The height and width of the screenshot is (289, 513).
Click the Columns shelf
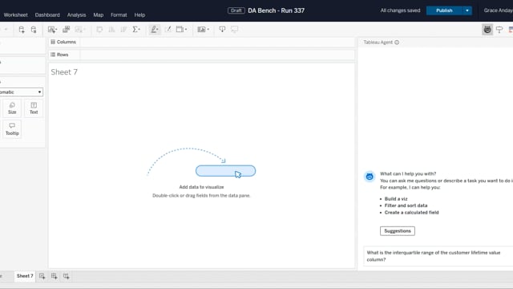point(201,42)
